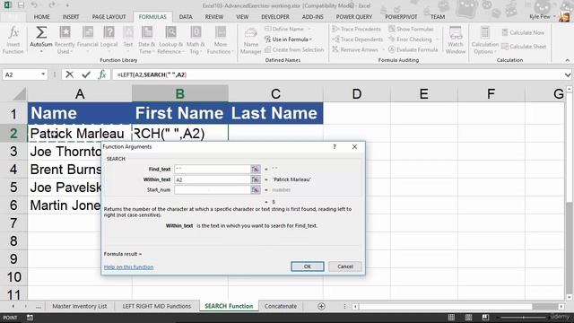574x323 pixels.
Task: Open the HOME tab
Action: click(x=42, y=17)
